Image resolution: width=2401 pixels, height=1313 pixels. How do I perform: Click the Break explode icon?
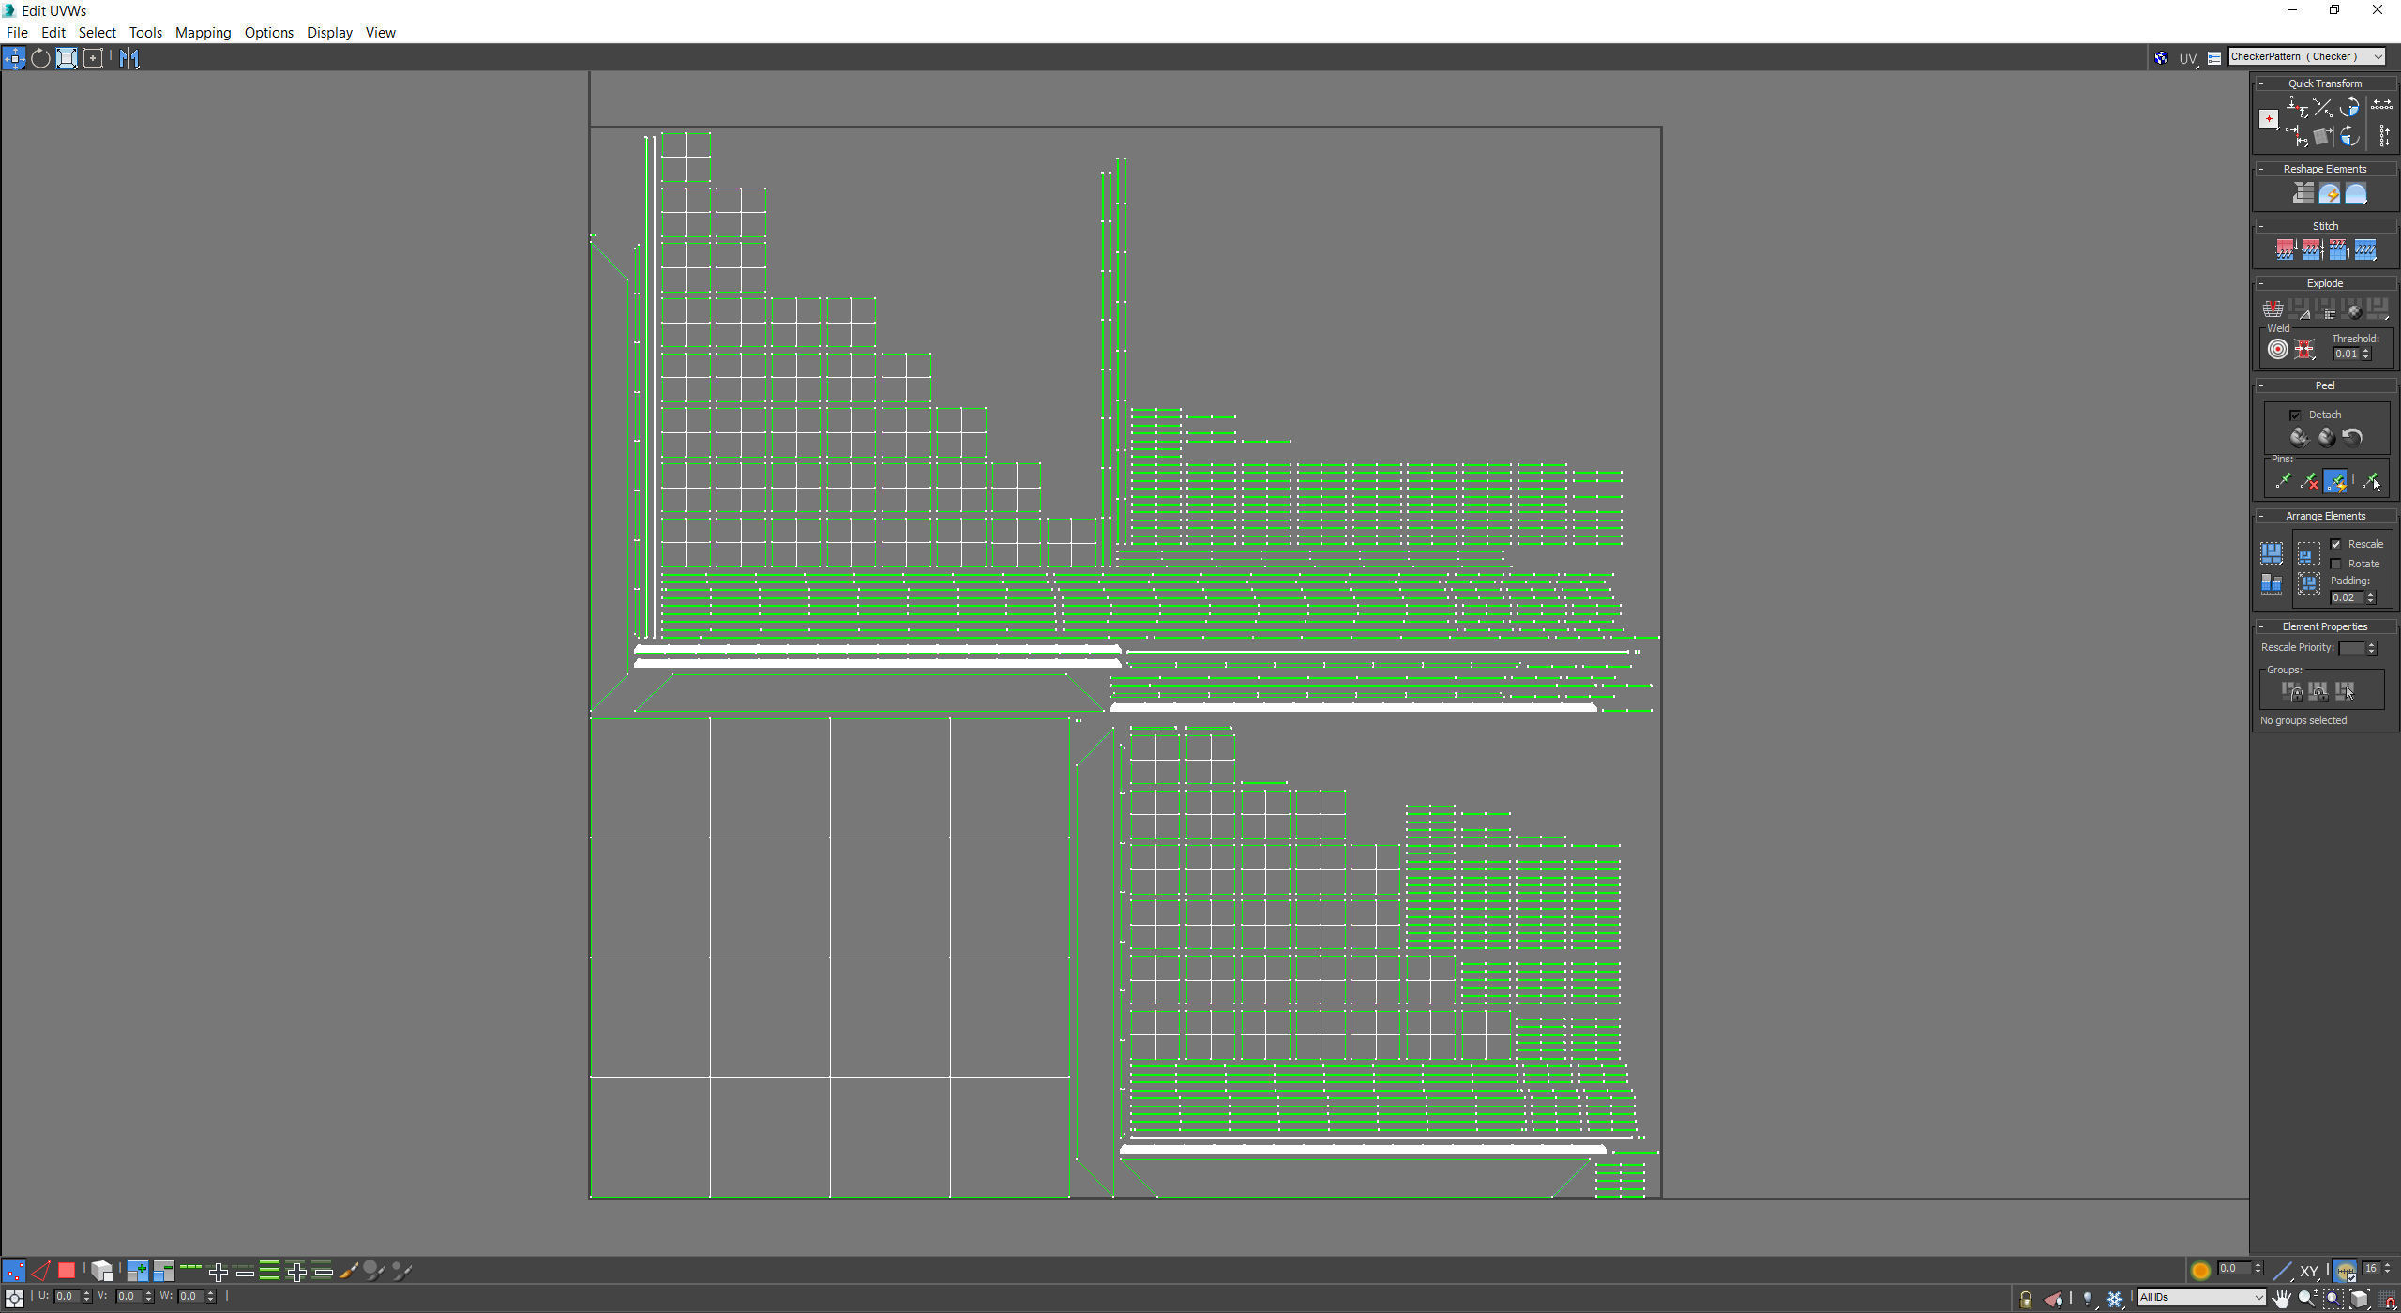[x=2273, y=309]
